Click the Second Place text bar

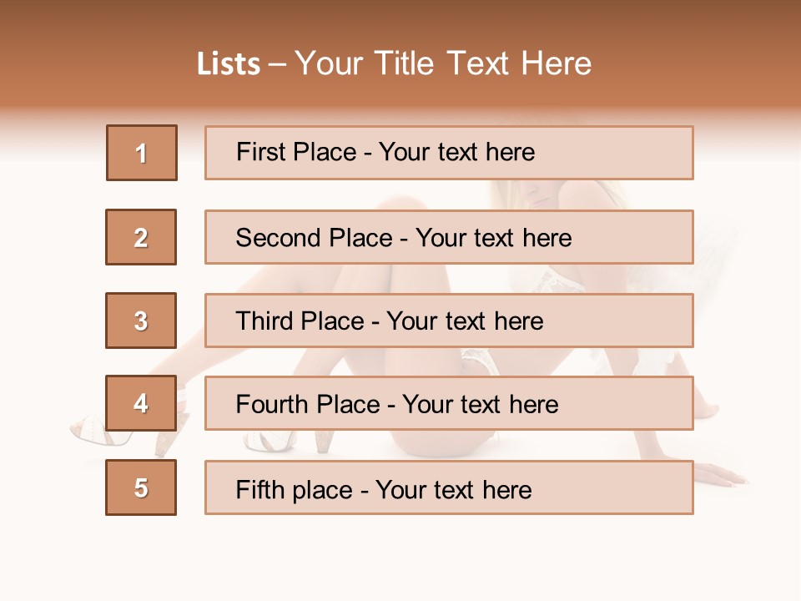point(449,237)
